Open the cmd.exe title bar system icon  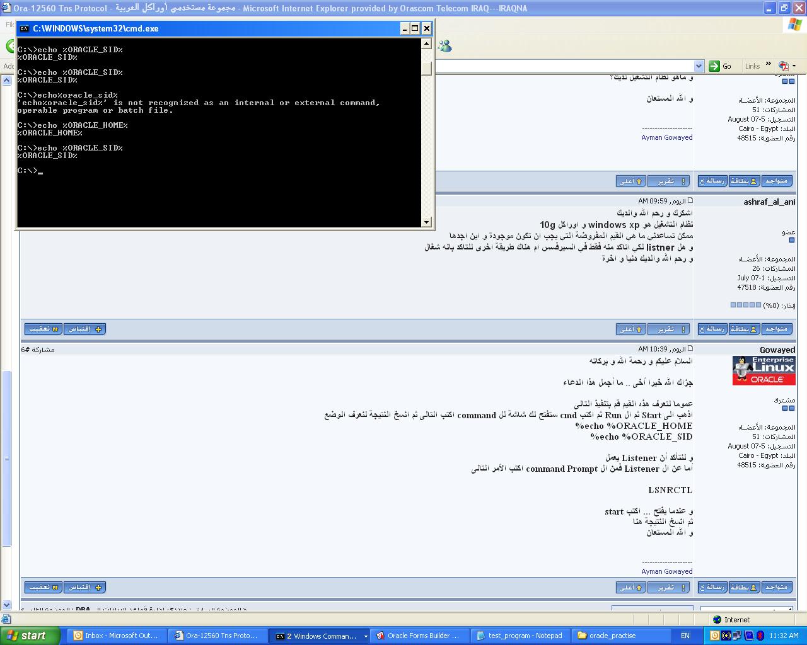24,28
